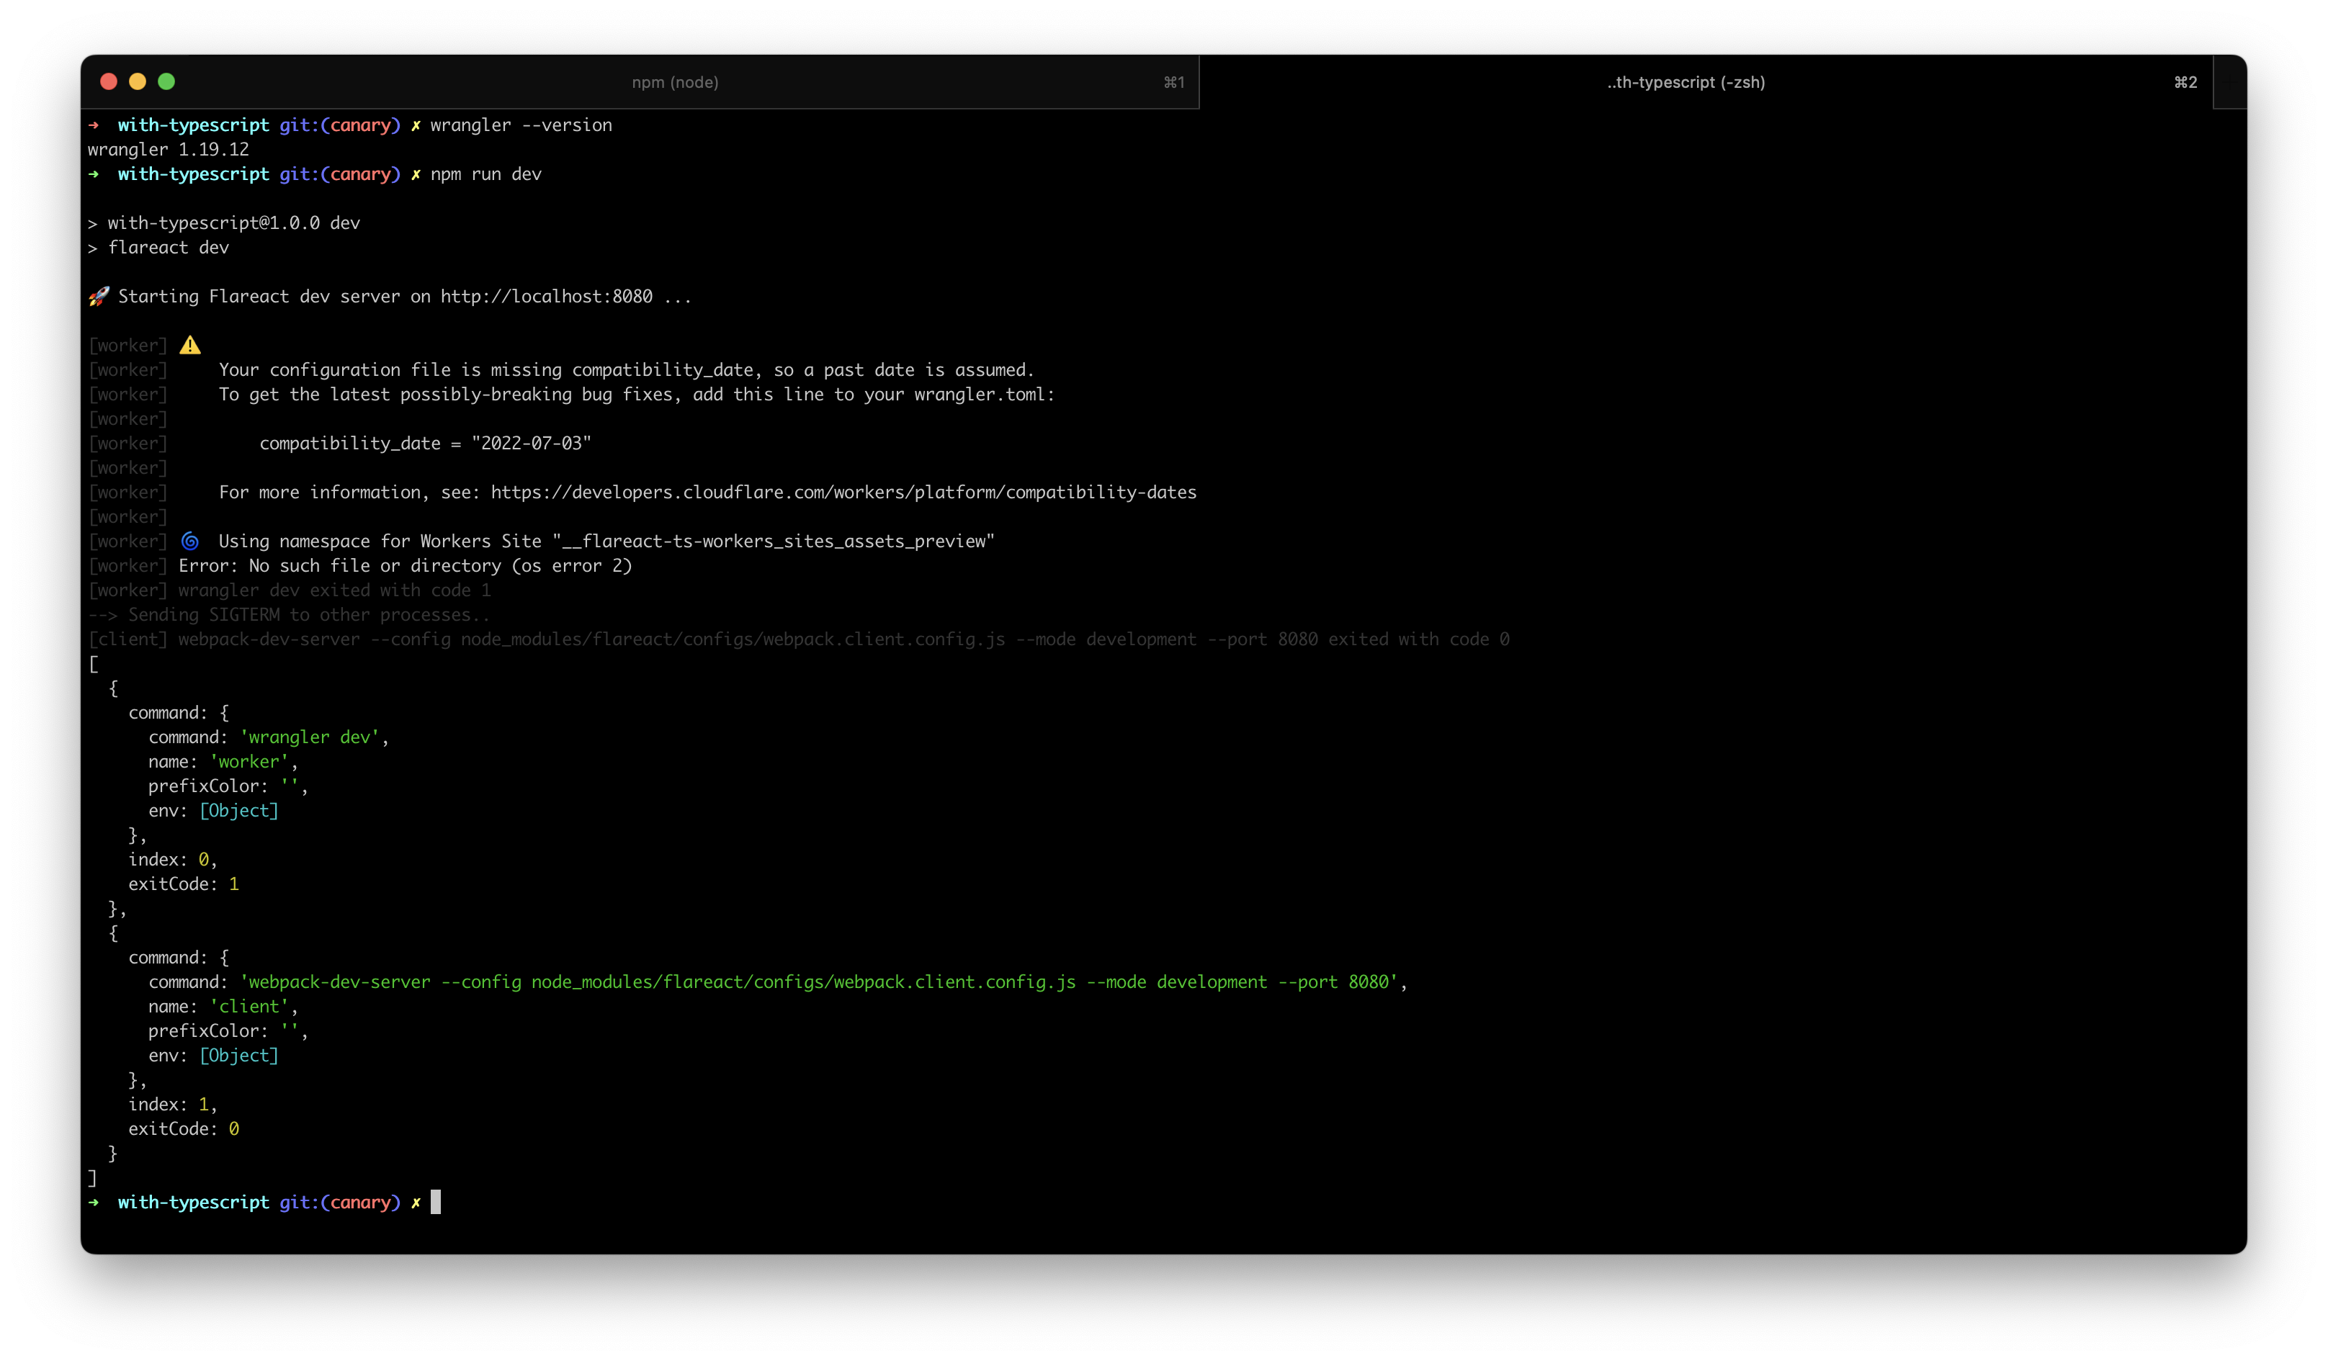Click the folded-corner indicator at top-right of the zsh pane
This screenshot has height=1361, width=2328.
[2231, 82]
